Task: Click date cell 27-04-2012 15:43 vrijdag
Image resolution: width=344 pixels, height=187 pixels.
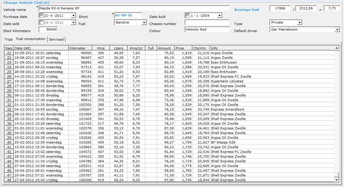Action: tap(41, 180)
